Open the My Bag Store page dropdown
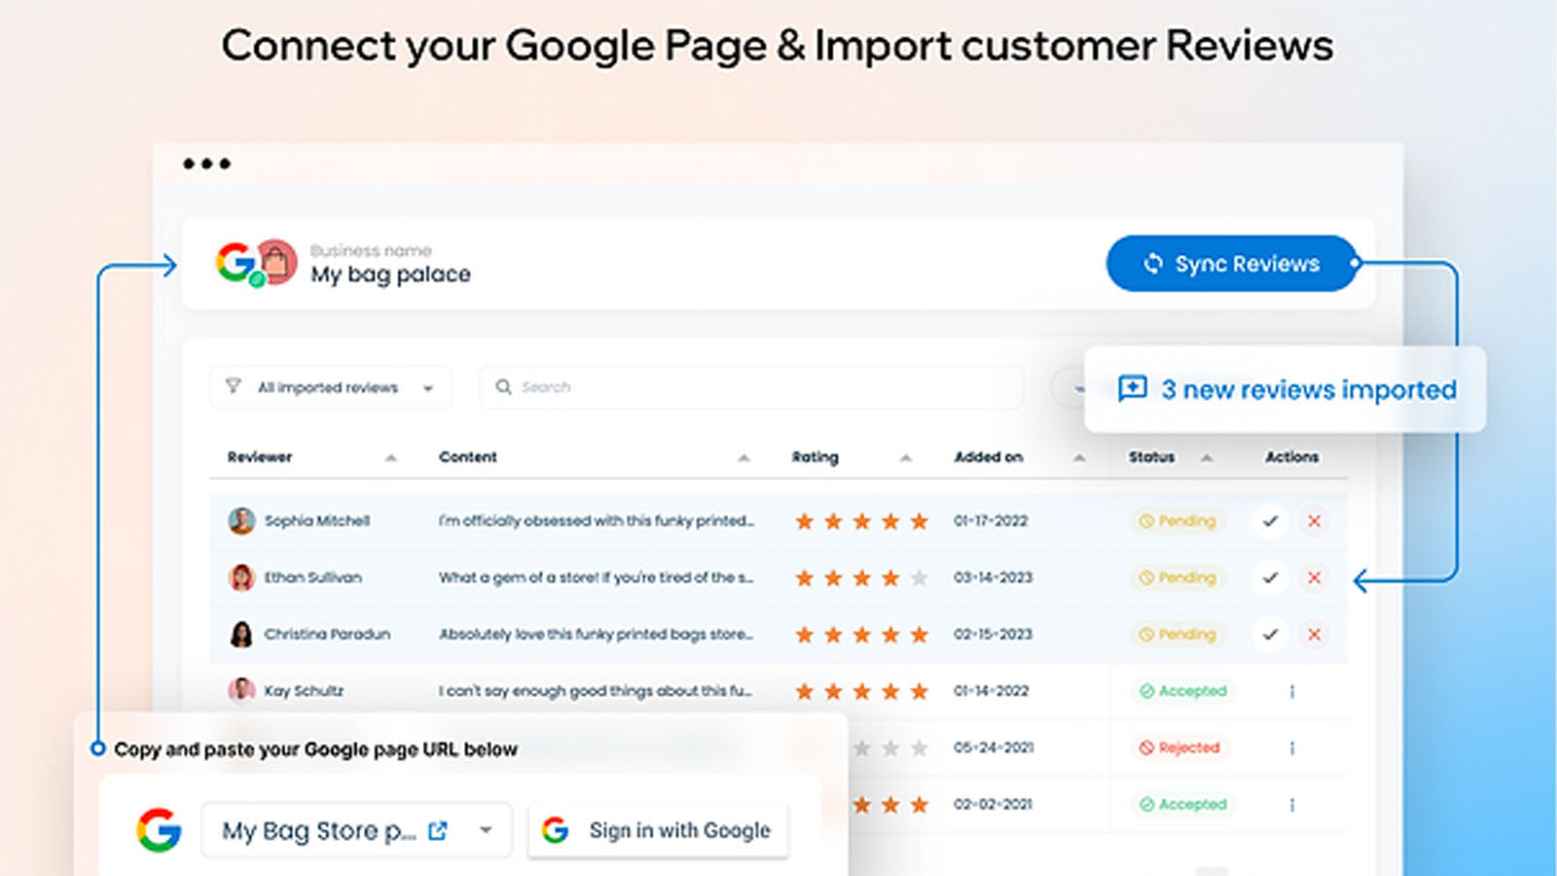Screen dimensions: 1557x876 point(486,831)
